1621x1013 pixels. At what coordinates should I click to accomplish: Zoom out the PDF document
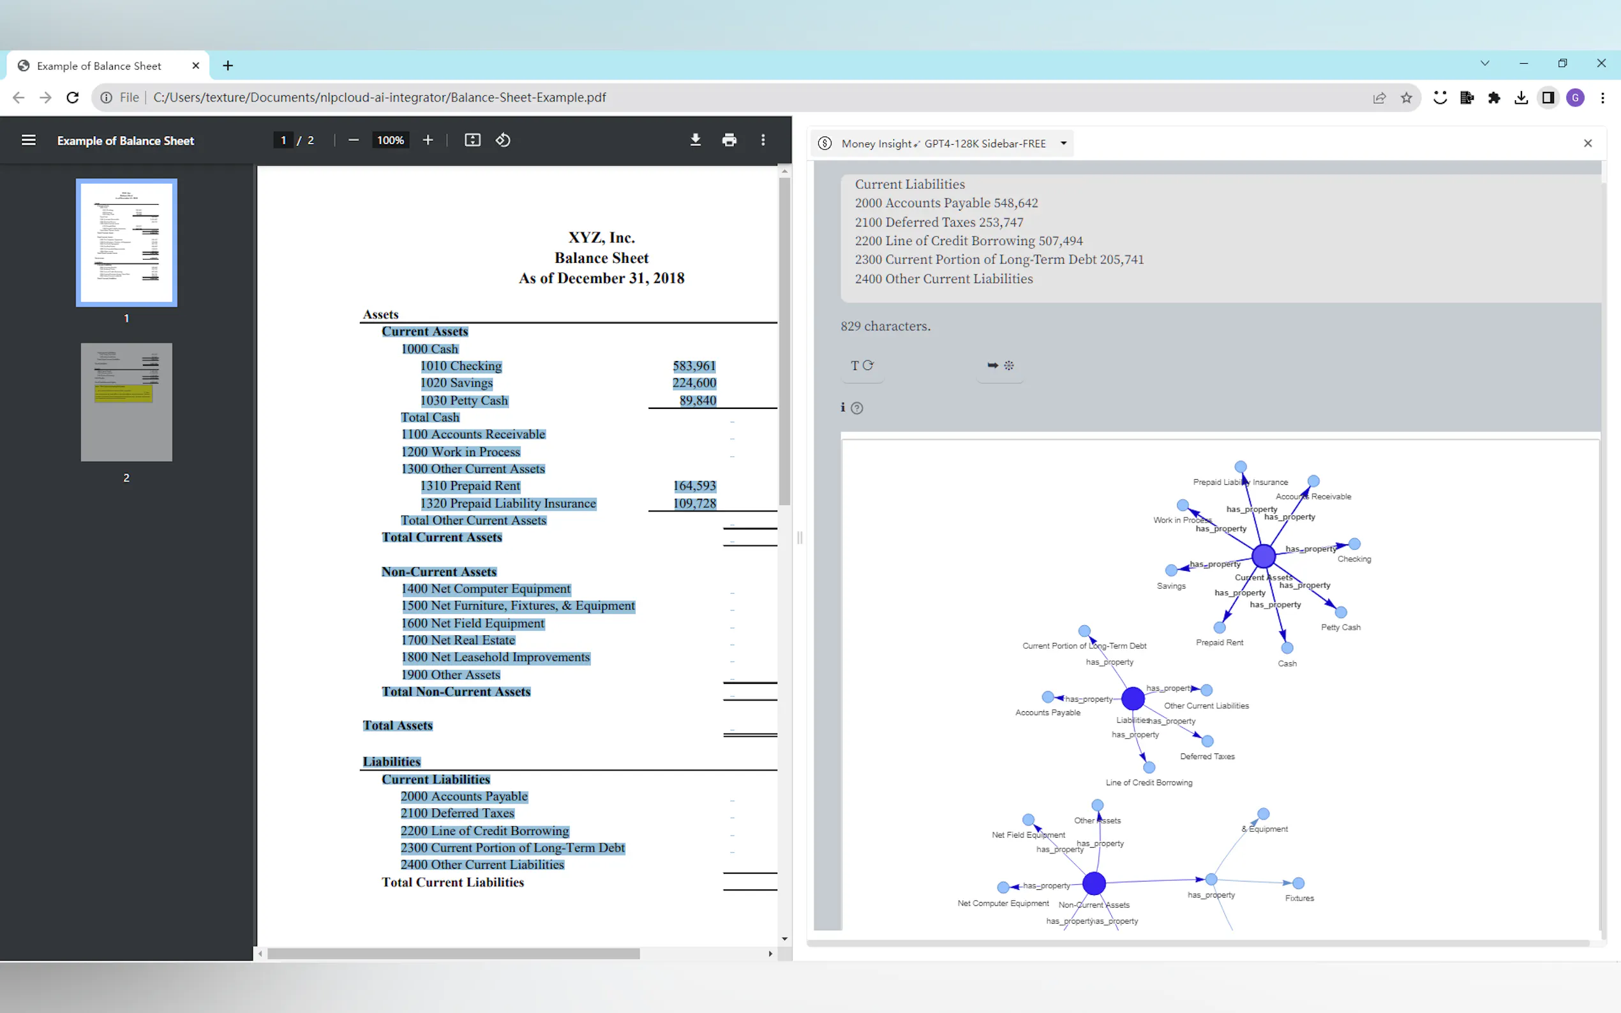pyautogui.click(x=353, y=140)
